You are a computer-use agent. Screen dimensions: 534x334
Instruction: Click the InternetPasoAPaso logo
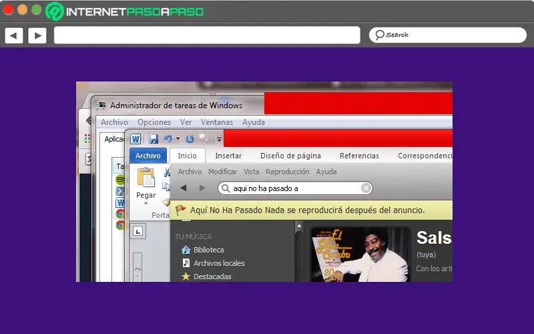point(125,11)
